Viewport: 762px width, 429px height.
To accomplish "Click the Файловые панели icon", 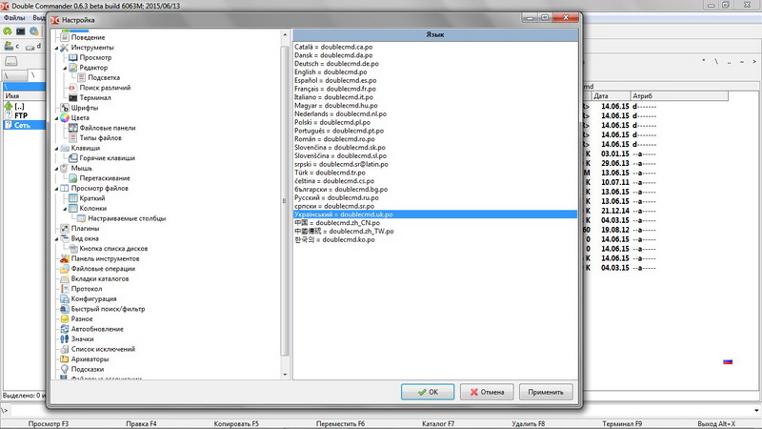I will click(x=73, y=128).
